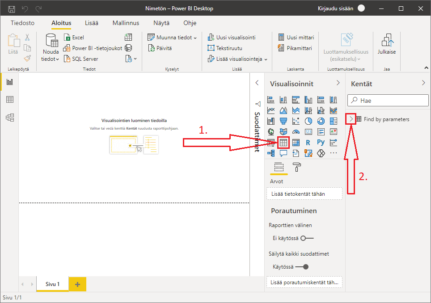Open the Format paint roller tab
This screenshot has width=431, height=303.
tap(297, 167)
